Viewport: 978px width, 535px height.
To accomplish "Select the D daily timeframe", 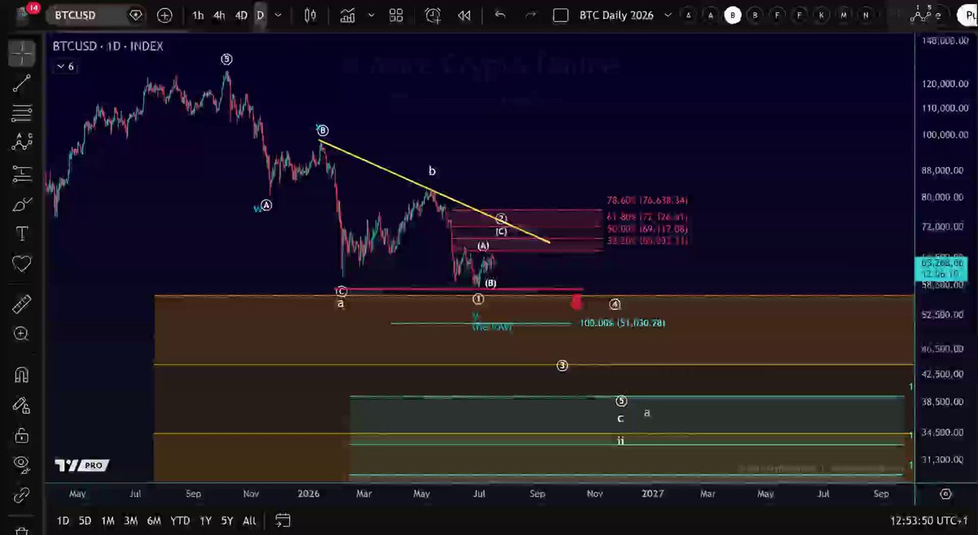I will [260, 15].
